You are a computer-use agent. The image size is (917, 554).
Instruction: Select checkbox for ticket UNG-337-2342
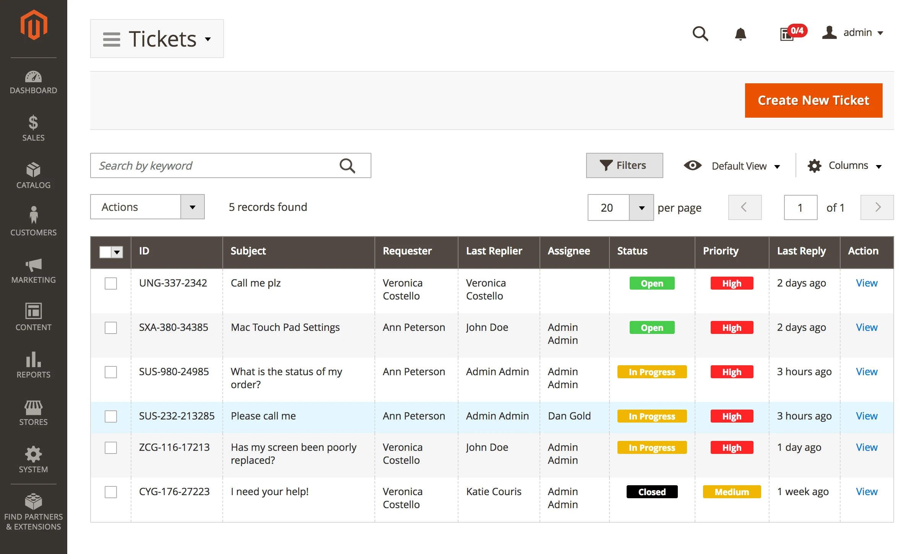pyautogui.click(x=111, y=283)
